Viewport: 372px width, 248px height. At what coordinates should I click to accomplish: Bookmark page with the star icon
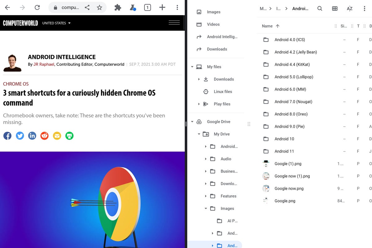tap(100, 7)
